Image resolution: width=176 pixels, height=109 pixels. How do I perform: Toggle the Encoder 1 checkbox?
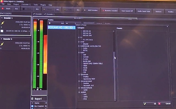click(x=34, y=14)
